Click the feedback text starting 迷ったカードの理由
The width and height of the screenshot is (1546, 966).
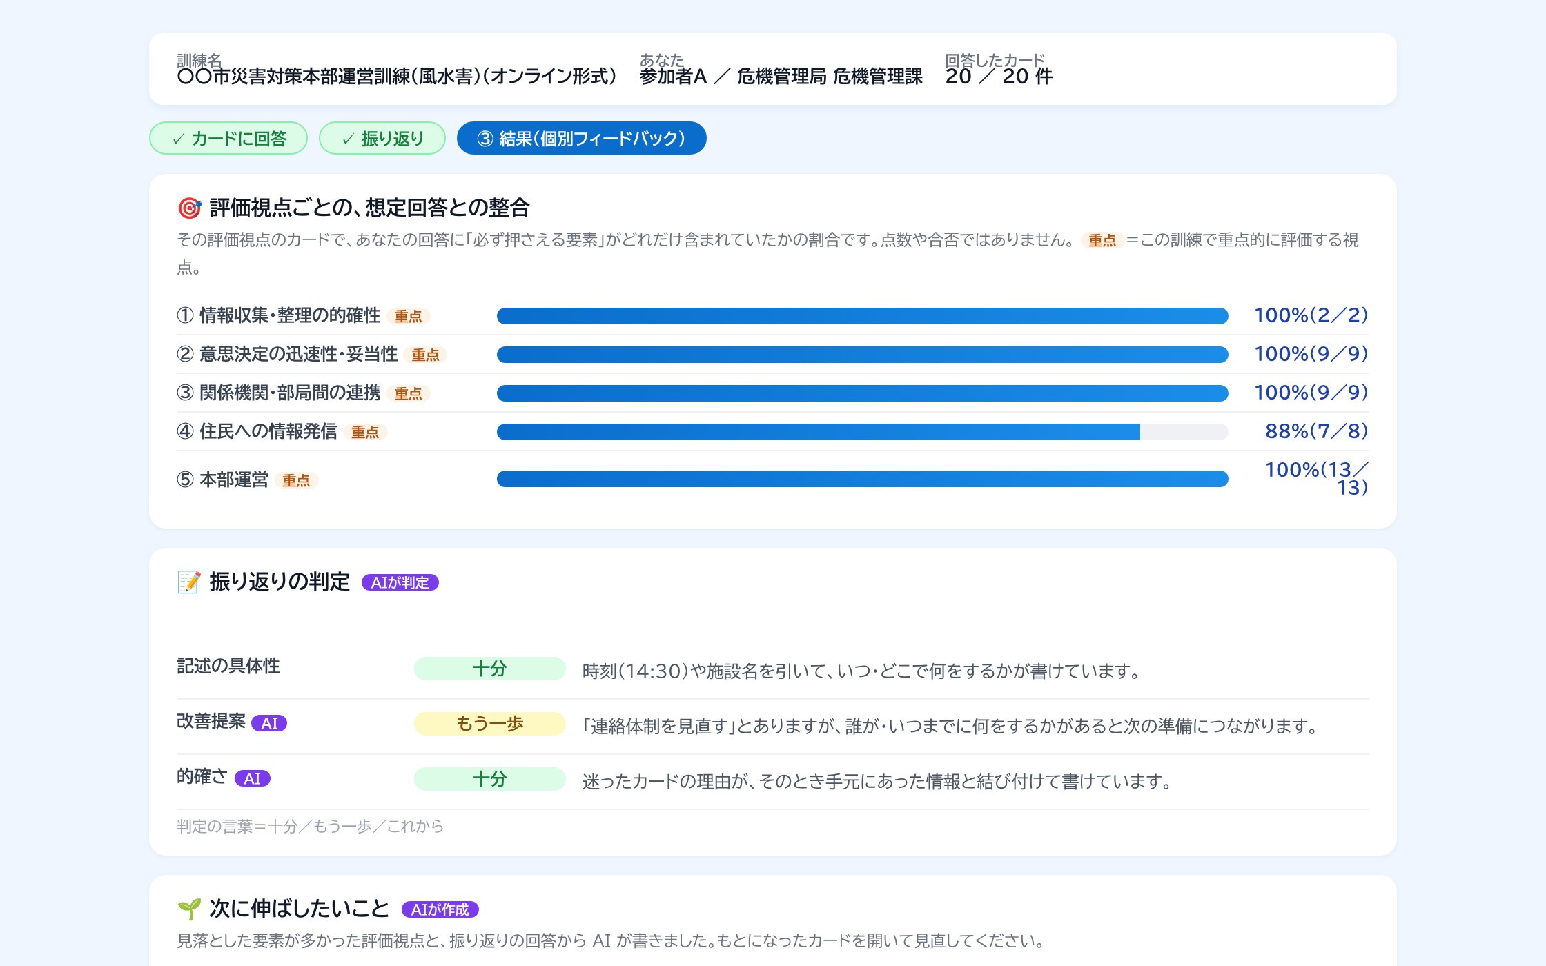click(879, 781)
